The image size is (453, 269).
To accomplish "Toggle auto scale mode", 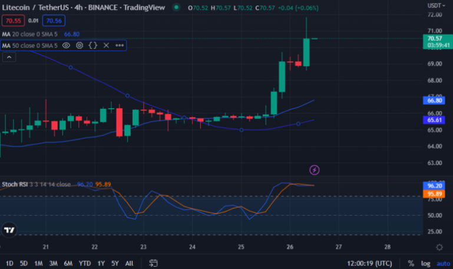I will (443, 263).
